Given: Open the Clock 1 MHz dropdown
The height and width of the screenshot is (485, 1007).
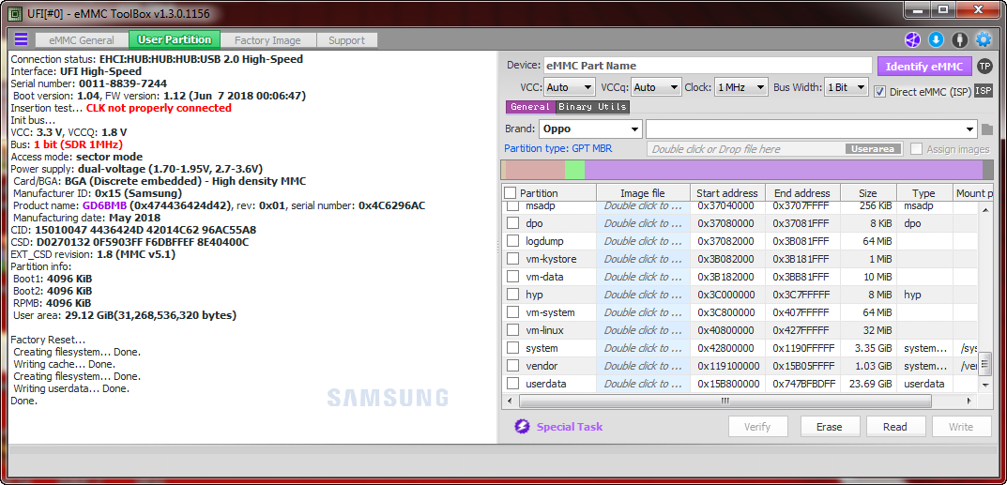Looking at the screenshot, I should pos(741,87).
